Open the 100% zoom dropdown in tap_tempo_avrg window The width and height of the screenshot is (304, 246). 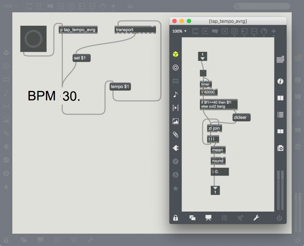pyautogui.click(x=179, y=31)
